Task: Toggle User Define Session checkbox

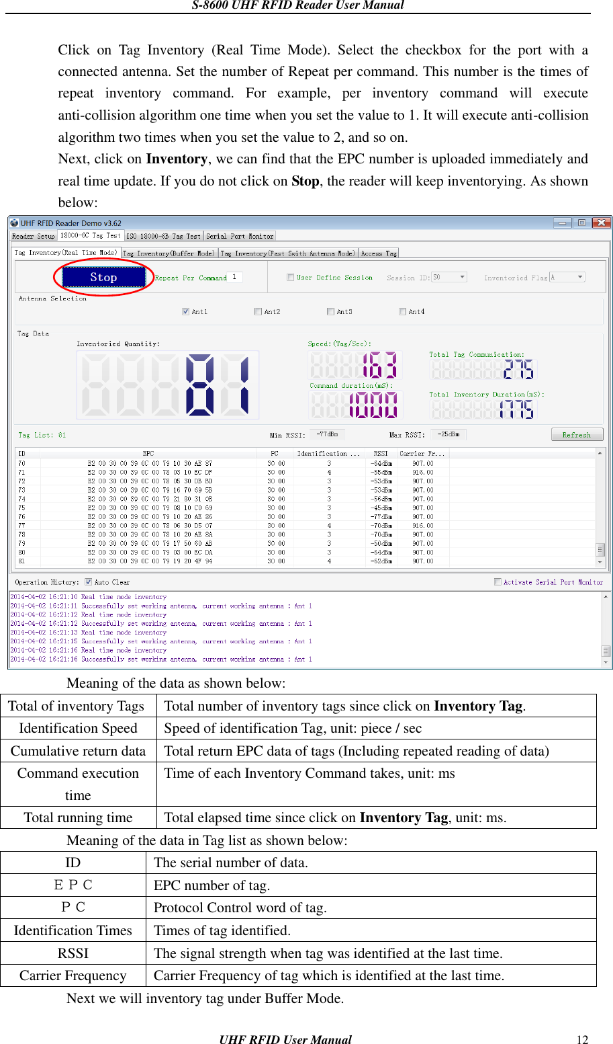Action: [290, 277]
